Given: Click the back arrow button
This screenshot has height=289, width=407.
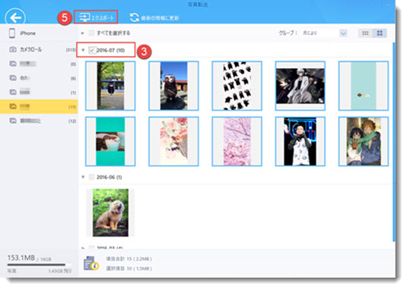Looking at the screenshot, I should click(x=15, y=17).
